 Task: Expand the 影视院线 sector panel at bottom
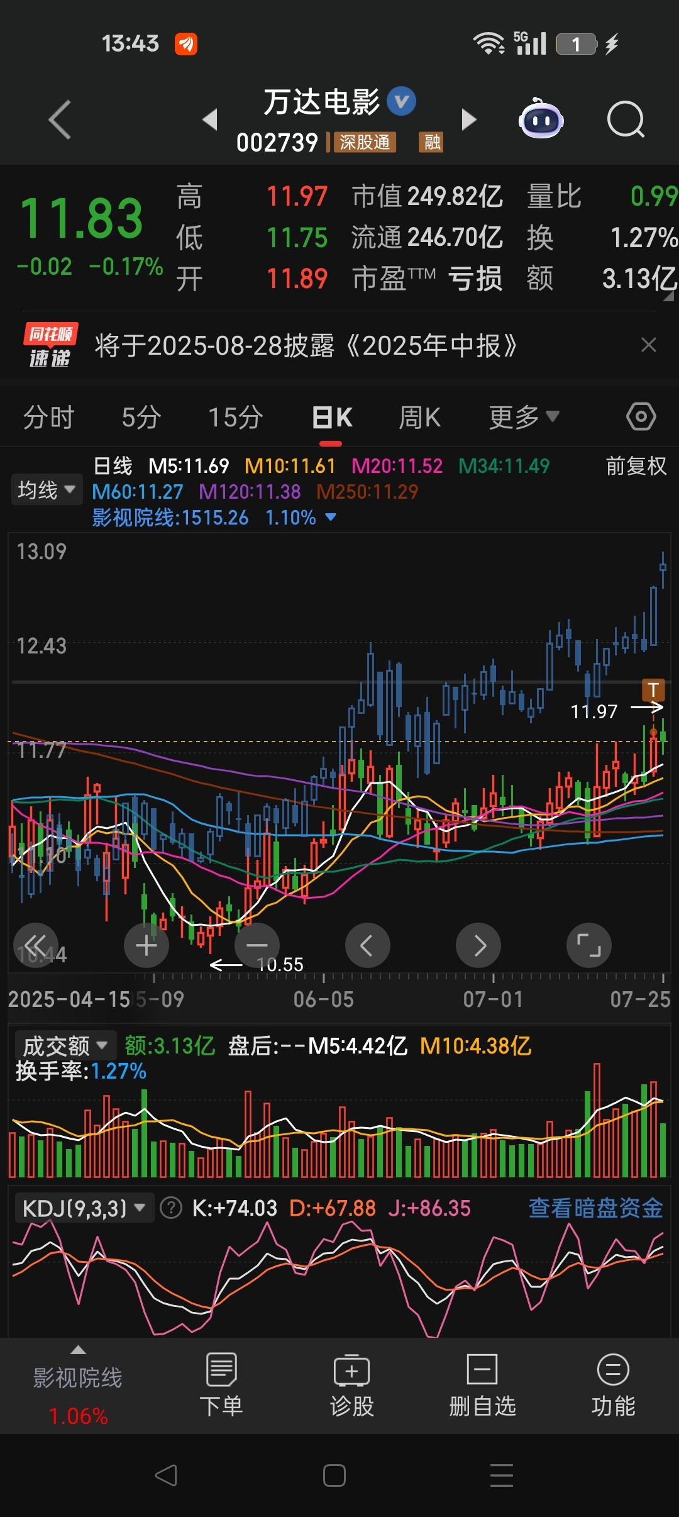[78, 1385]
